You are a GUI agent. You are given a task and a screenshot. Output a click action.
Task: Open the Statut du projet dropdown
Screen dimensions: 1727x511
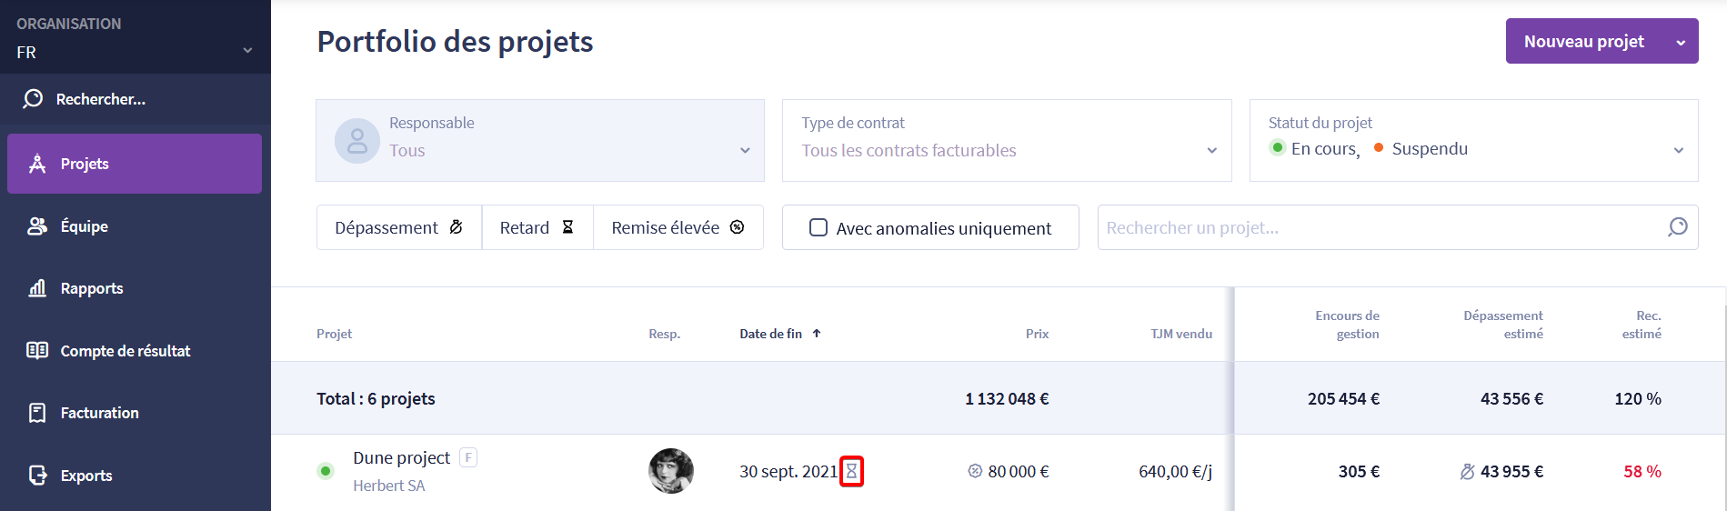1474,140
